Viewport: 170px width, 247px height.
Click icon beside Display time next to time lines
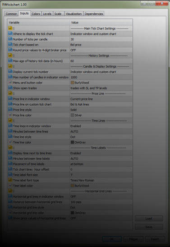(10, 153)
